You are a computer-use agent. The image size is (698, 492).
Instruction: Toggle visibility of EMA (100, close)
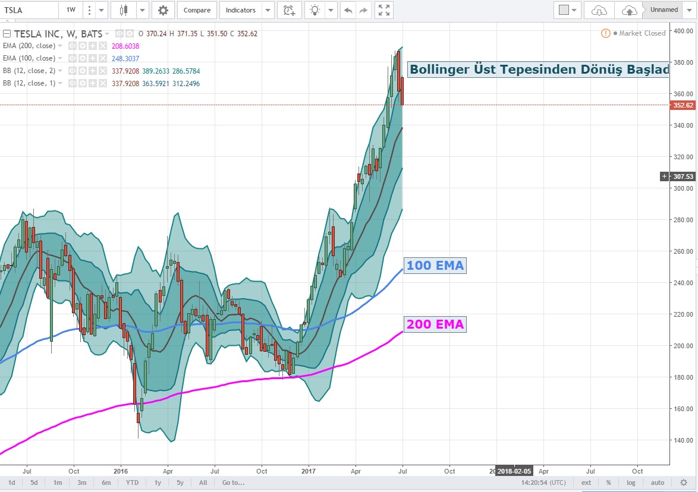[72, 58]
